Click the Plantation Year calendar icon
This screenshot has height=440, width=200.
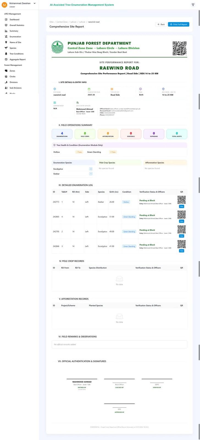(89, 89)
